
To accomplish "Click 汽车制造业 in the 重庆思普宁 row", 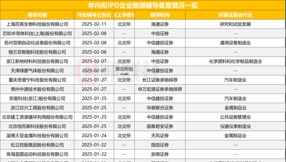I will click(235, 80).
